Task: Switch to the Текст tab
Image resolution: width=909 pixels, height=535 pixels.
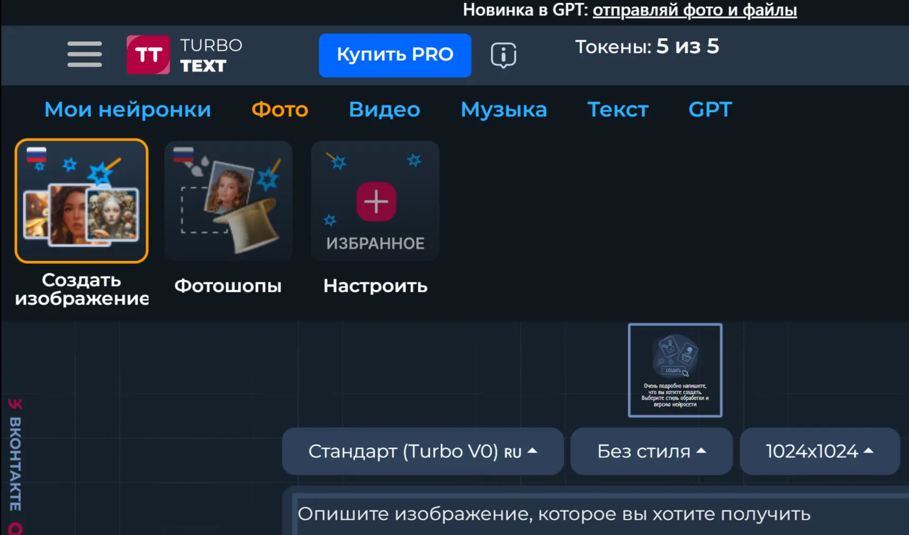Action: tap(618, 109)
